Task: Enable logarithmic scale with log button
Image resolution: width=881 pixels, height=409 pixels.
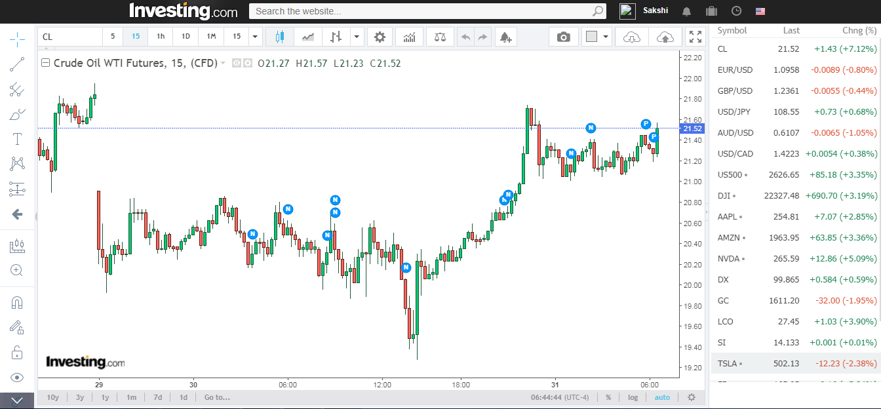Action: (633, 397)
